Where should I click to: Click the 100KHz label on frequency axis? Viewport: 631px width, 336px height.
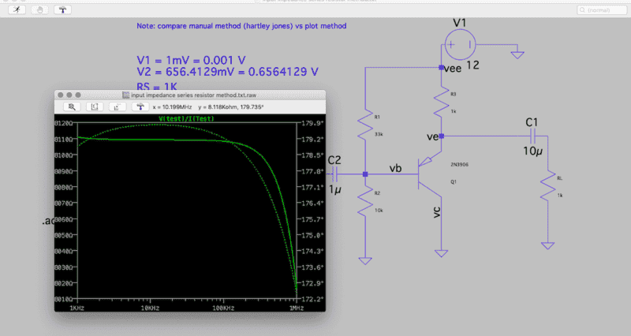223,308
